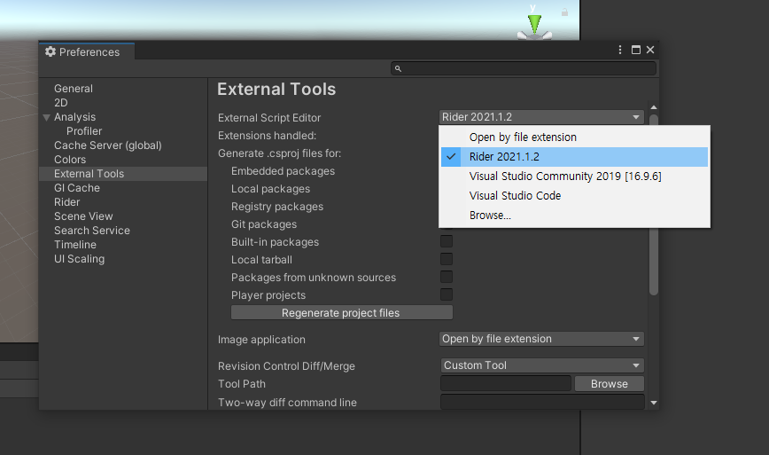Click scrollbar down arrow
This screenshot has height=455, width=769.
(654, 403)
